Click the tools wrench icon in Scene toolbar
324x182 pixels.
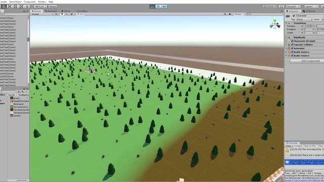point(225,14)
